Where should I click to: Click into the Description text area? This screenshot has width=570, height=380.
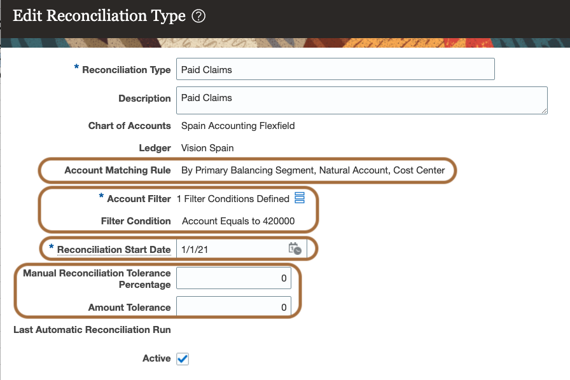pos(361,100)
